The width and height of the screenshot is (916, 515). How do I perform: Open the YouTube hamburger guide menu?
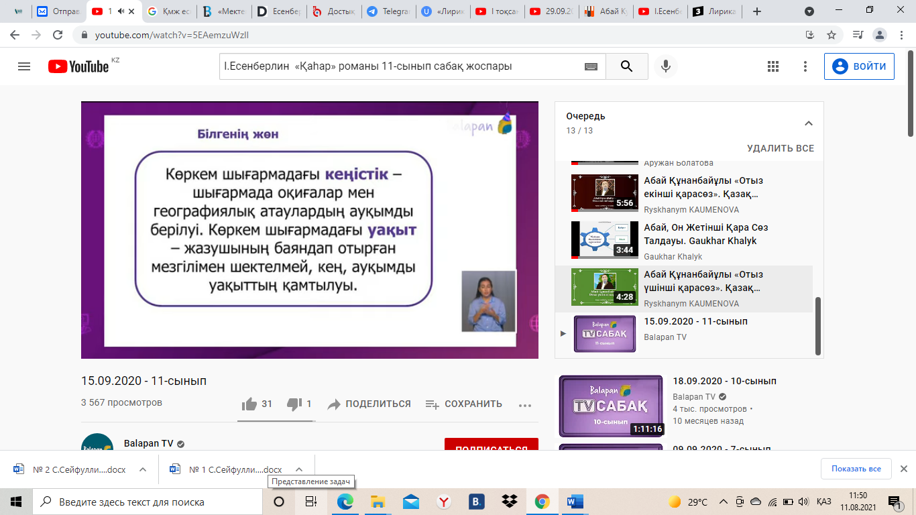click(x=24, y=66)
